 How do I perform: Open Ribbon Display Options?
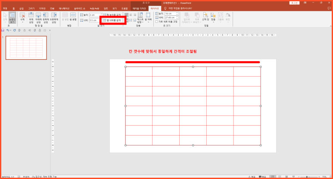coord(305,3)
